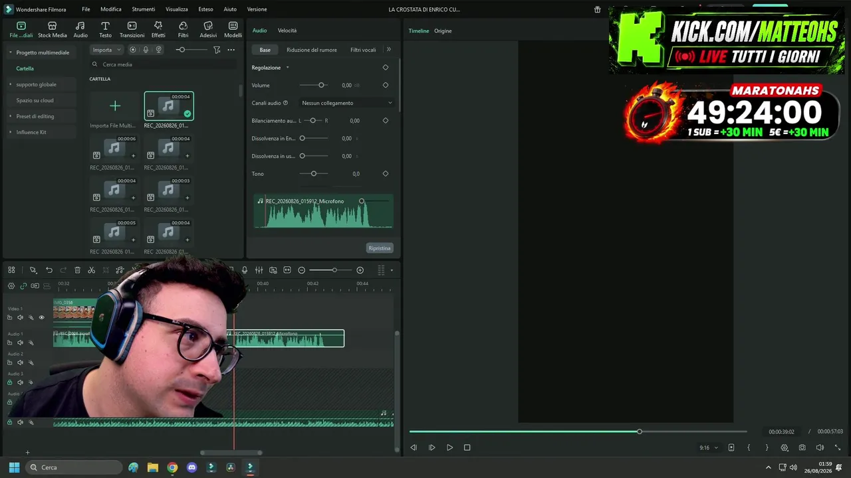Click the preview volume speaker icon
The image size is (851, 478).
(820, 447)
